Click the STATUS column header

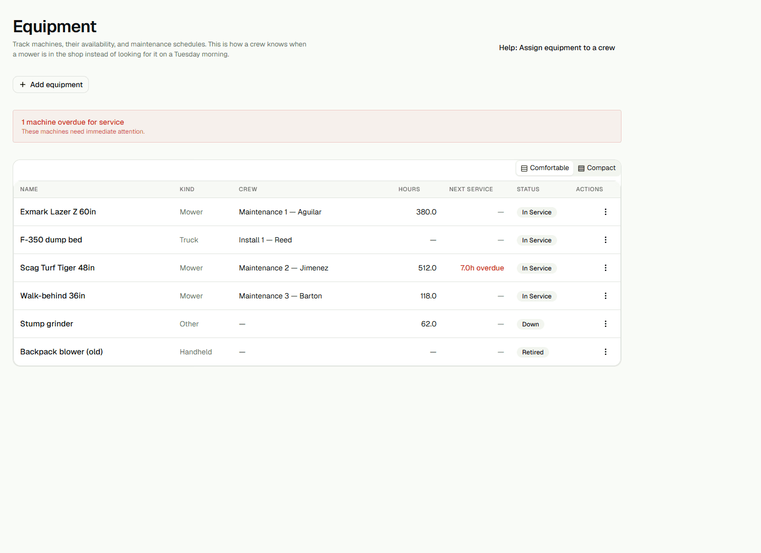click(528, 189)
